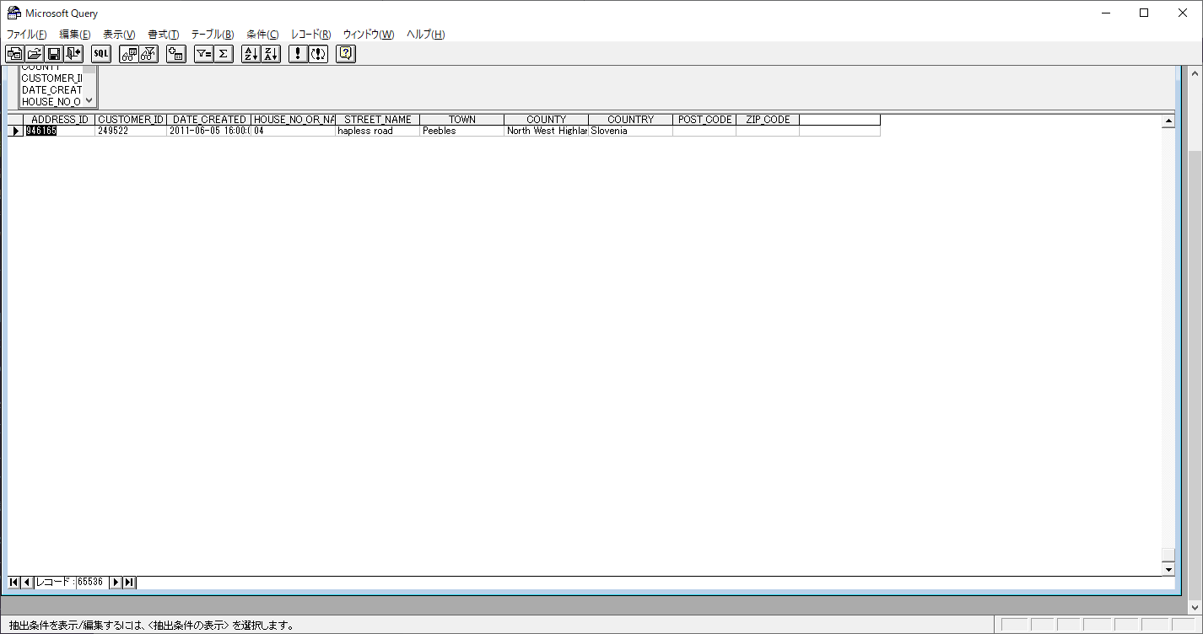Go to first record navigation button

click(x=13, y=582)
